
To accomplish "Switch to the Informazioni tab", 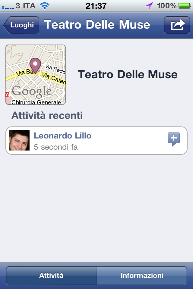I will click(142, 275).
